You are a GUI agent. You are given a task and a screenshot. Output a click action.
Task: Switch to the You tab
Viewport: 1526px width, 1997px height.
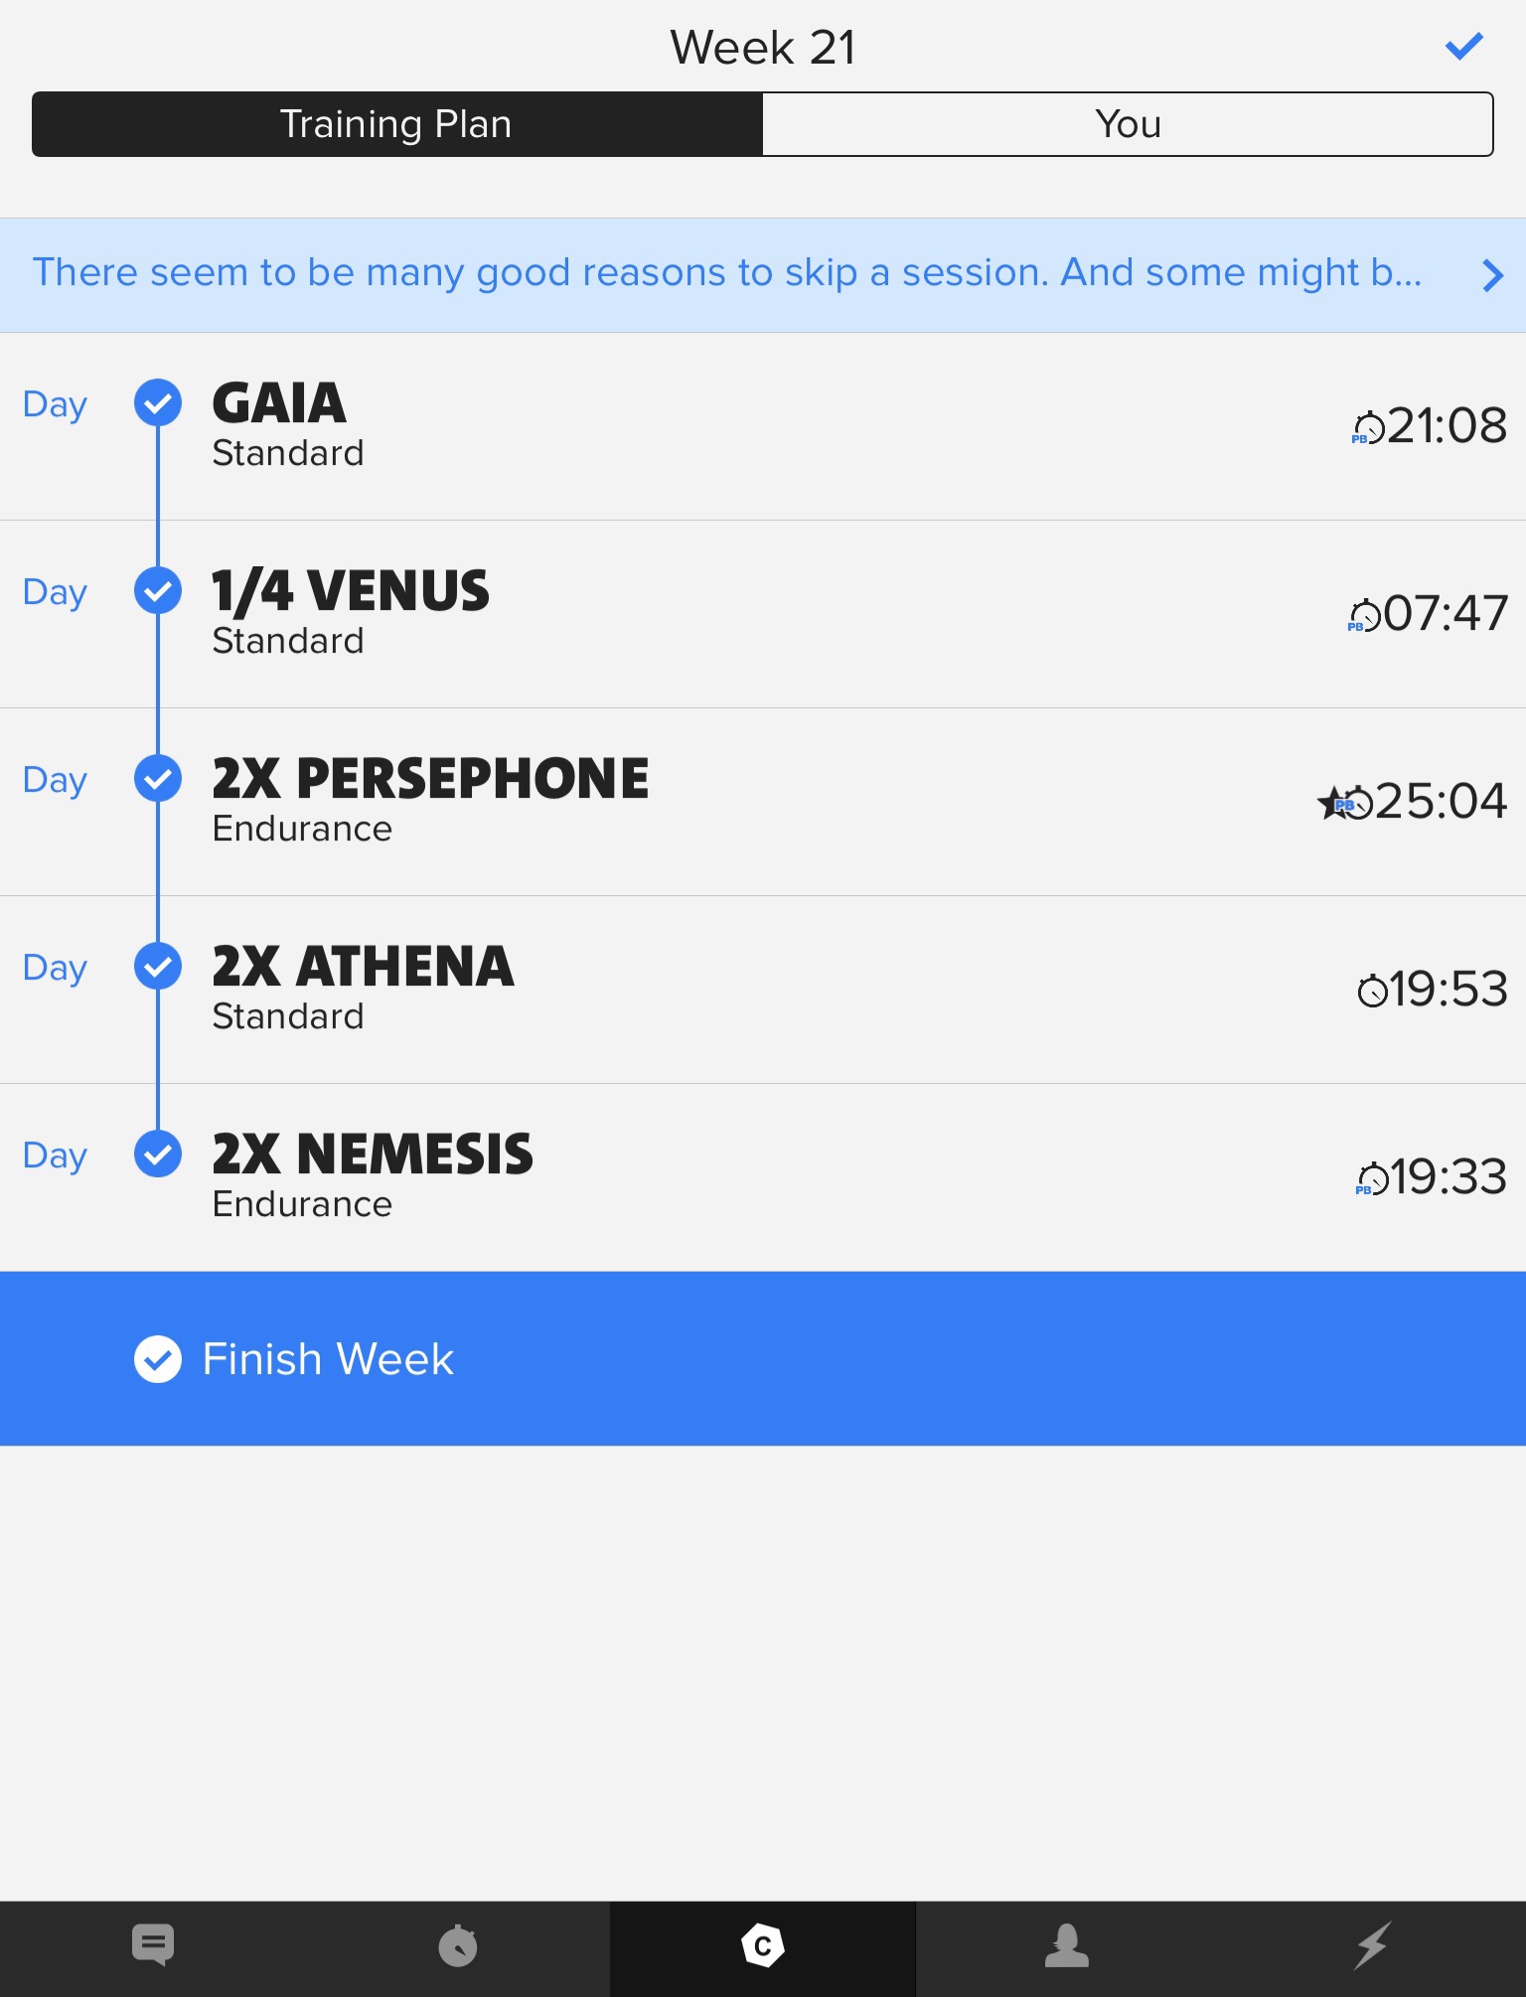tap(1128, 124)
